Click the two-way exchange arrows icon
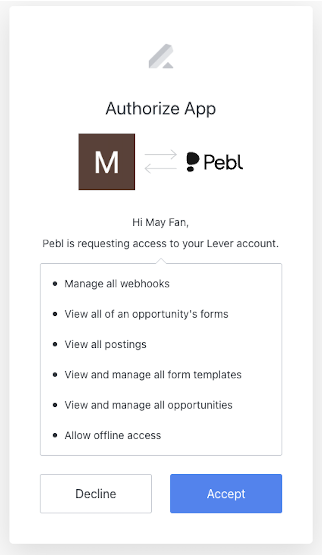This screenshot has width=322, height=555. (x=161, y=162)
